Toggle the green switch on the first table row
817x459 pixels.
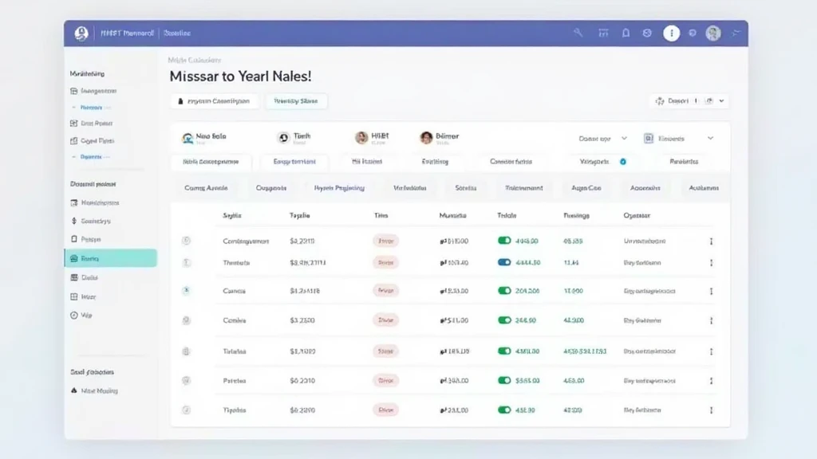tap(504, 241)
